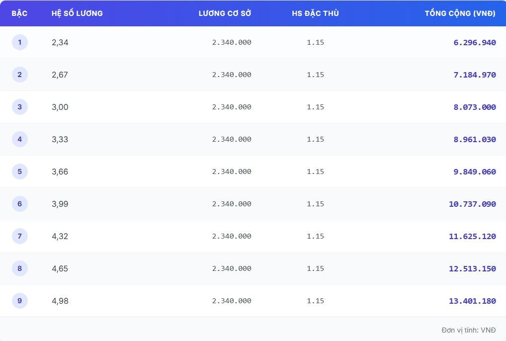Click the BẬC column header

pyautogui.click(x=19, y=13)
